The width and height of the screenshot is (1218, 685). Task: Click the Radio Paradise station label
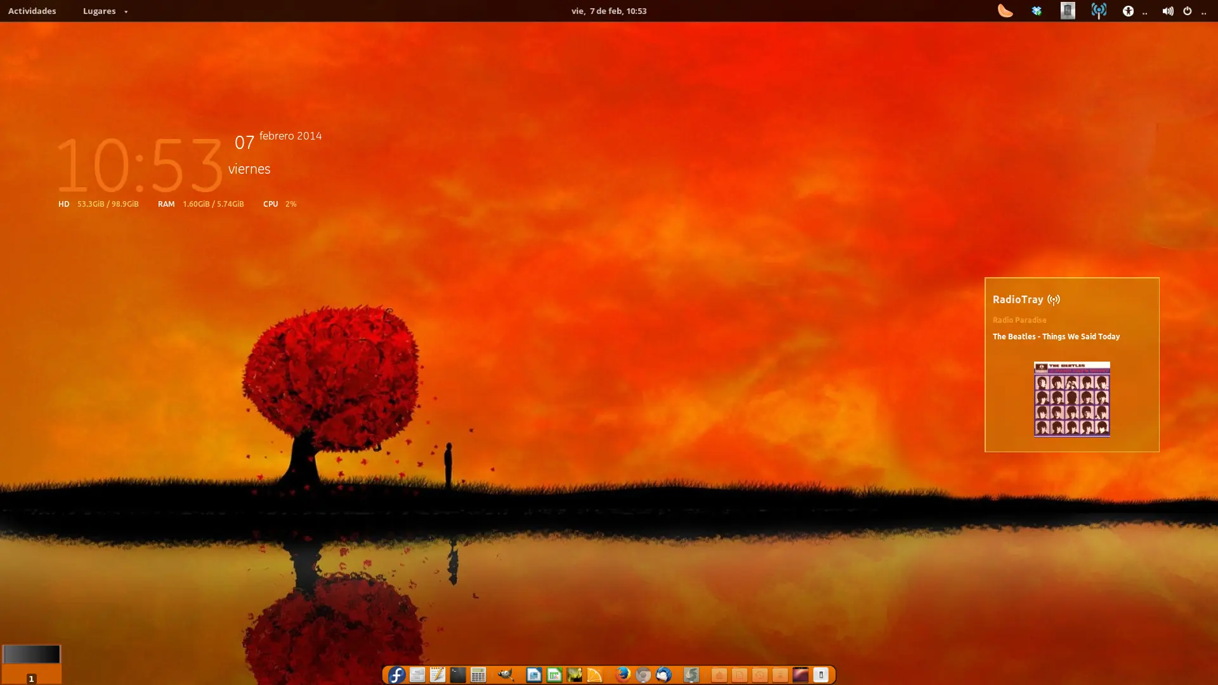click(x=1019, y=320)
